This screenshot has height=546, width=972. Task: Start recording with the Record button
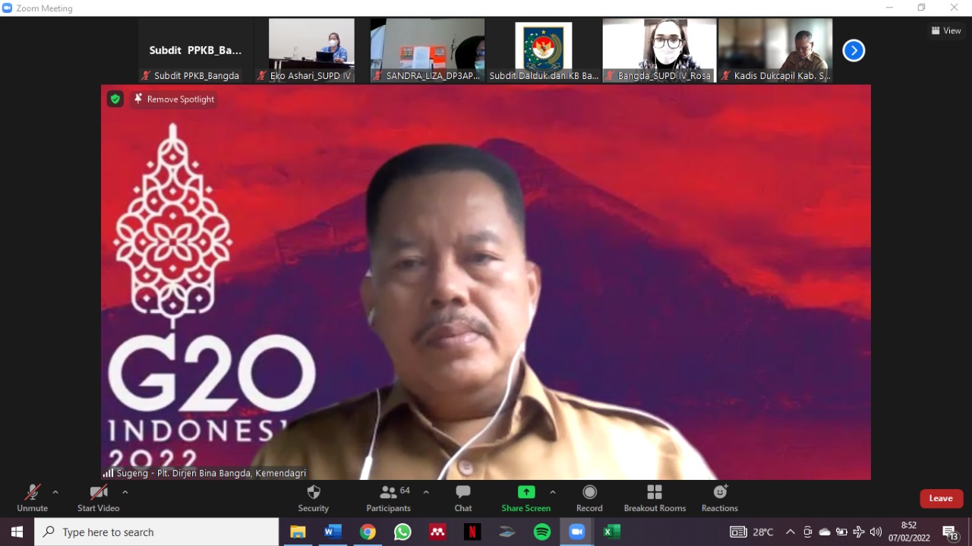coord(589,498)
